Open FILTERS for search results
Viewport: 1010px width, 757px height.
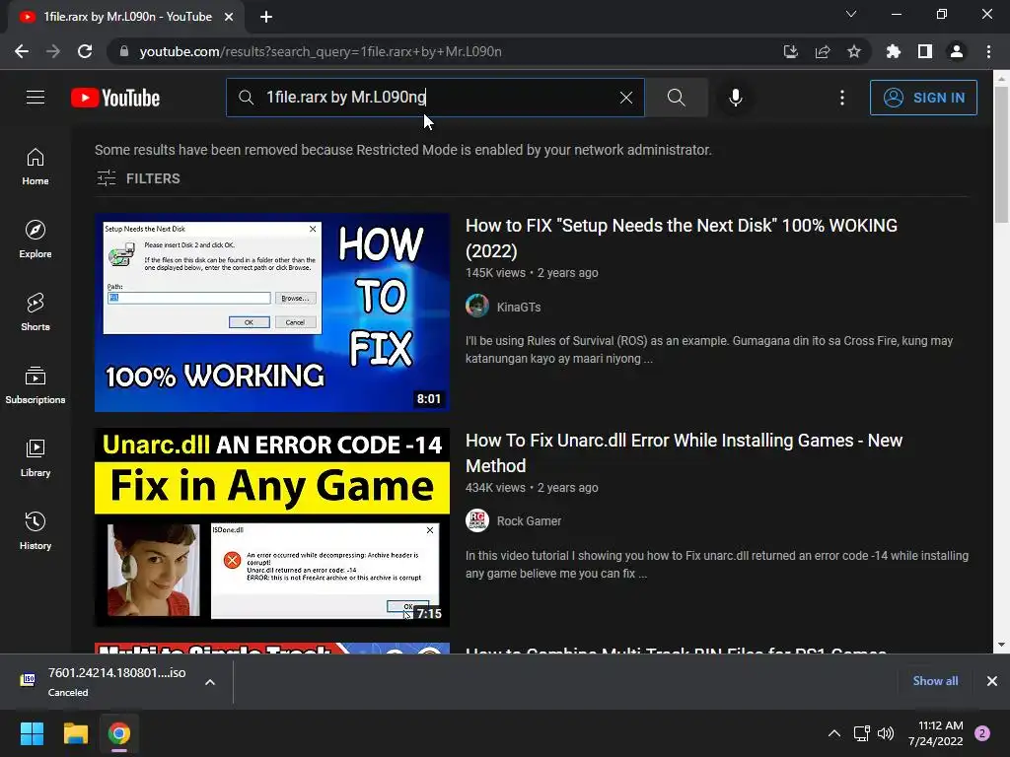(138, 178)
